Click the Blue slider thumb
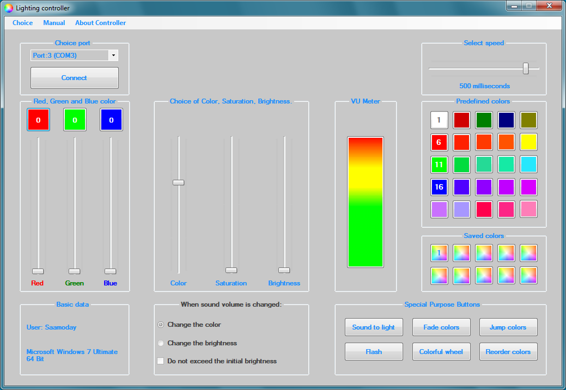Screen dimensions: 566x390 (111, 271)
